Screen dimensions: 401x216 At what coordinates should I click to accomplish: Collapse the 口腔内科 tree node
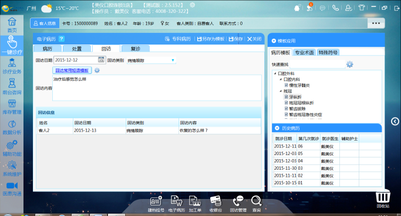(281, 79)
